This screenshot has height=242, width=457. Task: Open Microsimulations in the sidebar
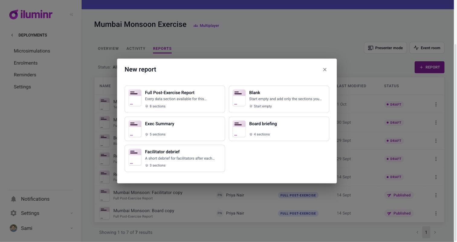pos(32,51)
